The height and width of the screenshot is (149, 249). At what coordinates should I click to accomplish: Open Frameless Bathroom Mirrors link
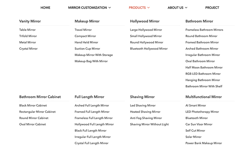pyautogui.click(x=204, y=30)
